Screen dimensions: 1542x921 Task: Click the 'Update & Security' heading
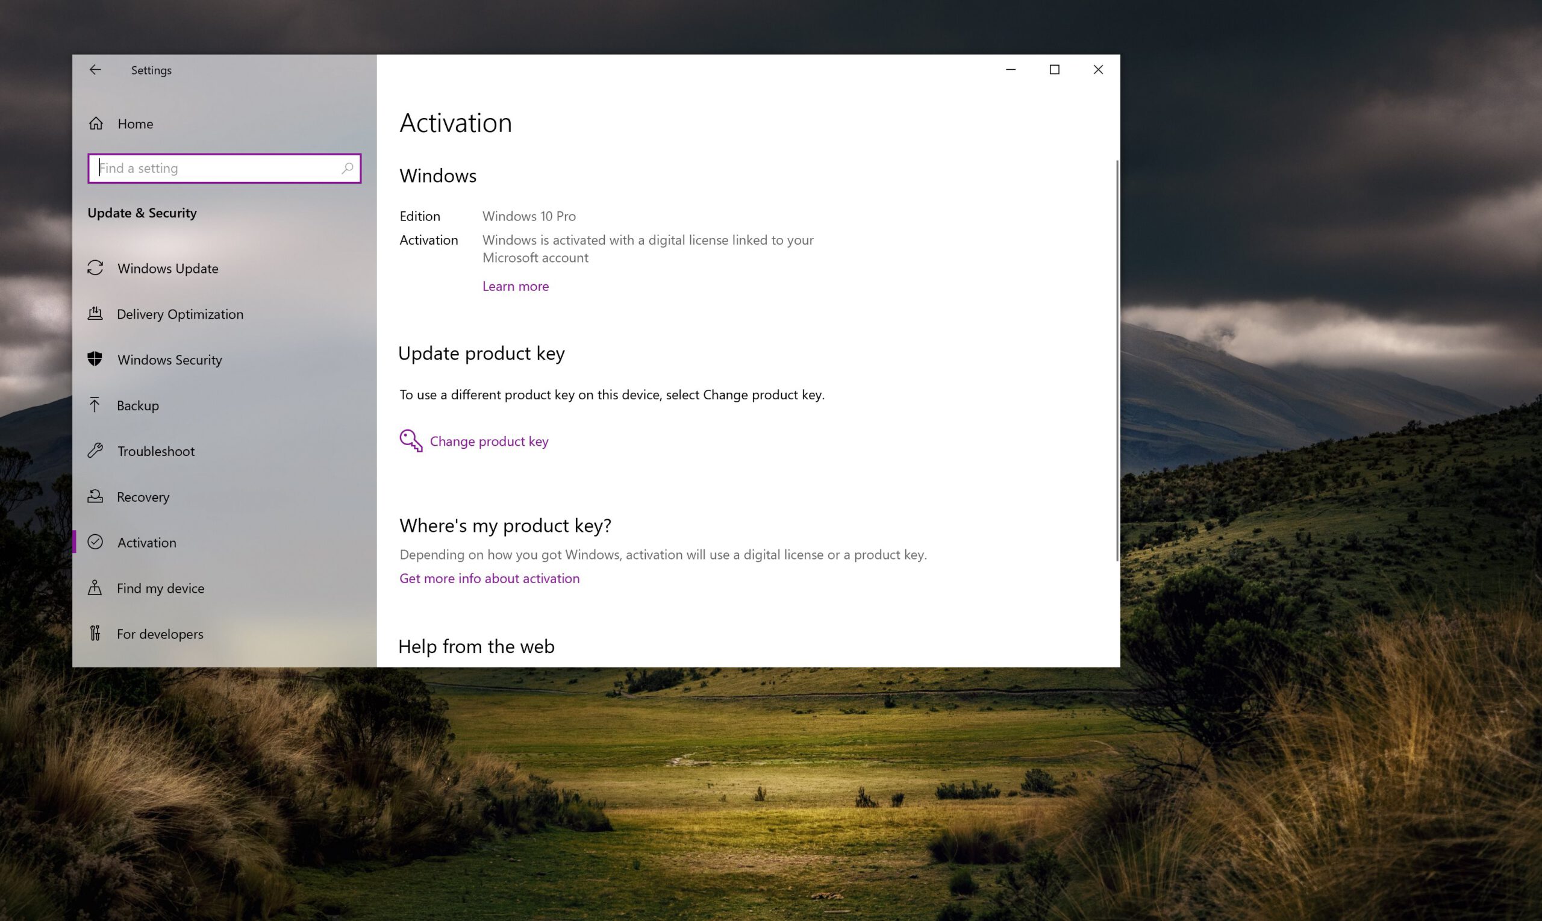(142, 213)
